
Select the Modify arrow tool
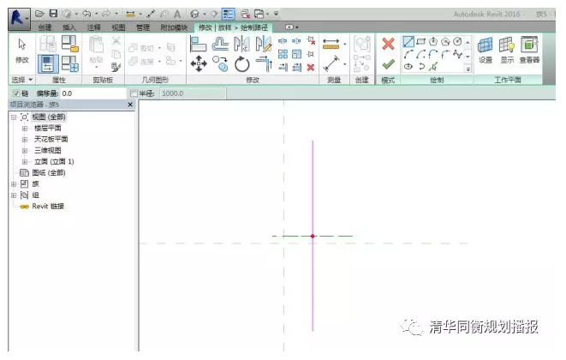[x=22, y=50]
